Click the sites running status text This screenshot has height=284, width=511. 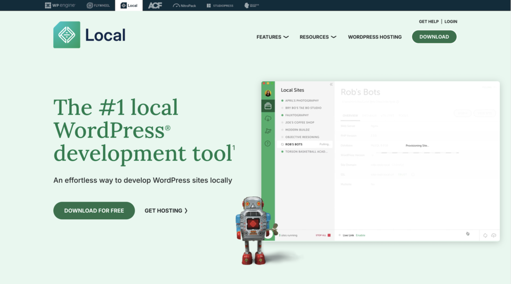coord(288,235)
